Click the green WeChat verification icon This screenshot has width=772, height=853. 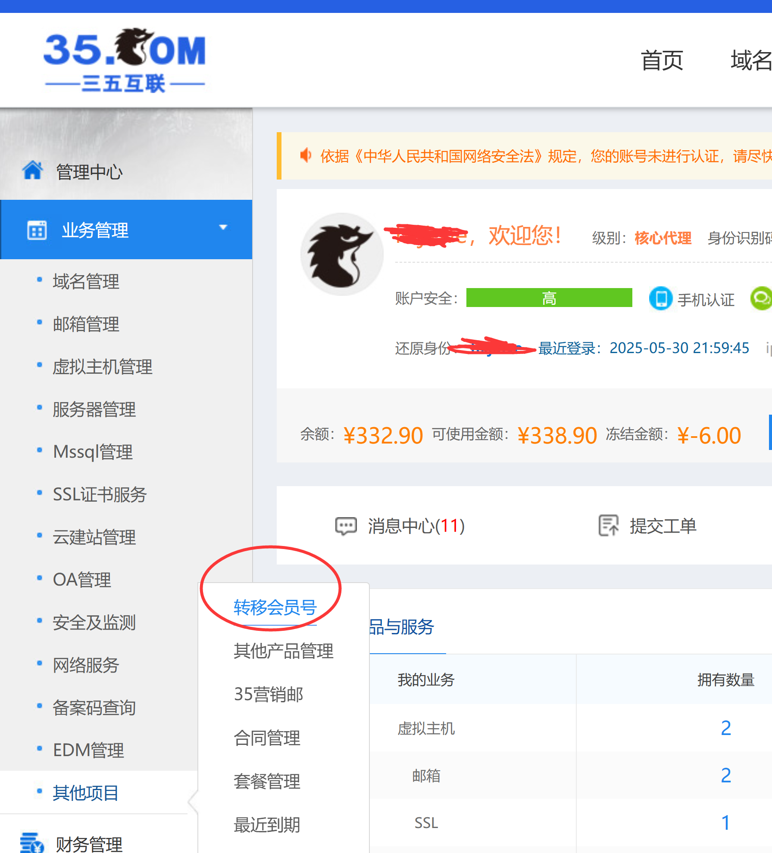coord(762,298)
